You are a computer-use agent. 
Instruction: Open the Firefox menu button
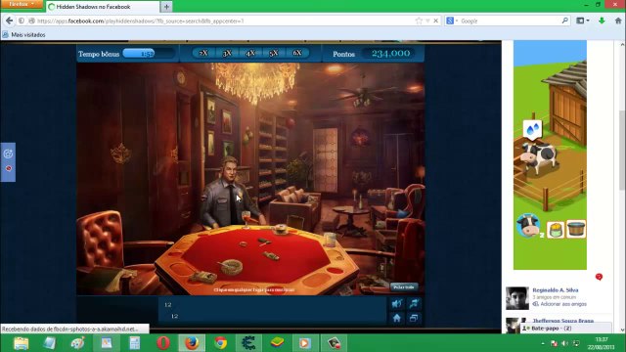click(22, 4)
